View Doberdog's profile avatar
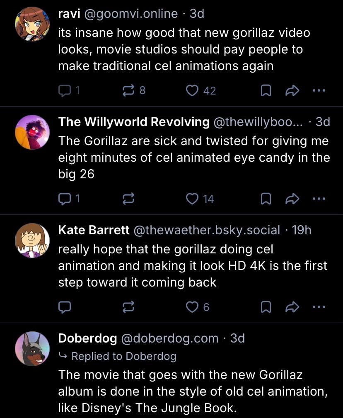 [x=32, y=349]
